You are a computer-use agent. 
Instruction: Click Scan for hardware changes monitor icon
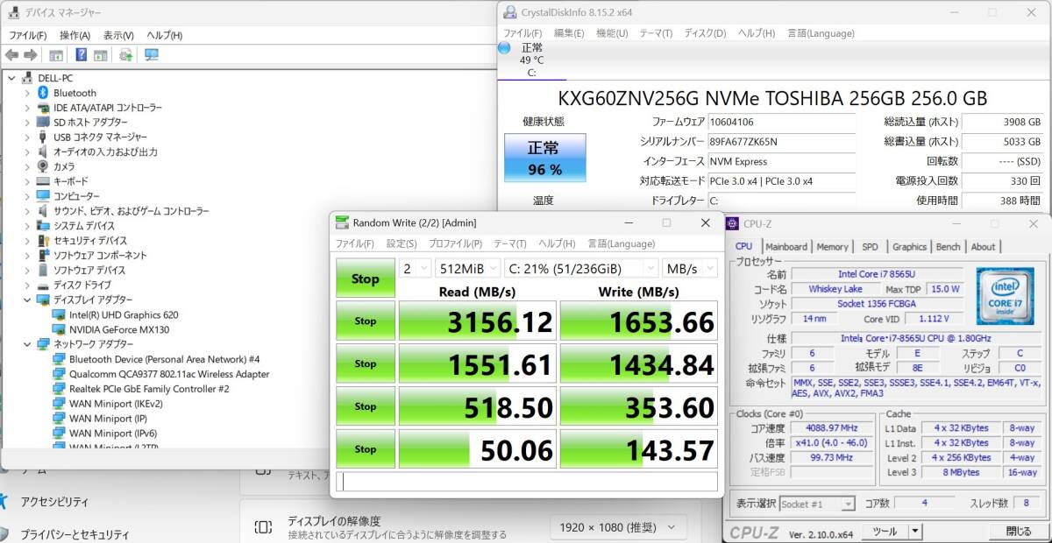(151, 55)
